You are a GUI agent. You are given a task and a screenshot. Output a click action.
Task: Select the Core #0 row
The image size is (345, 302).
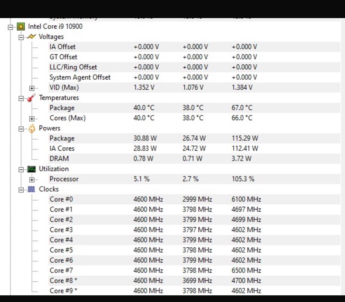194,199
